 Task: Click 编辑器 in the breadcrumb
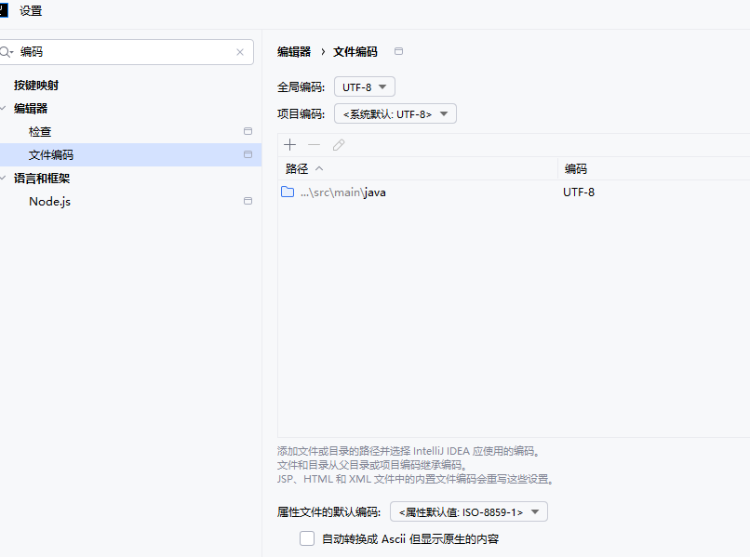(x=294, y=52)
